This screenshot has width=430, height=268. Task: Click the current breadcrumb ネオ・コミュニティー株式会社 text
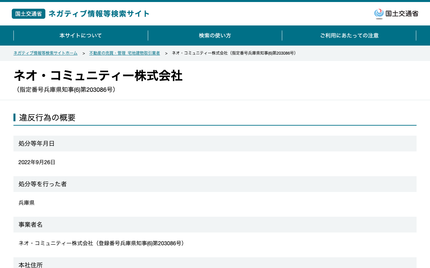(234, 53)
